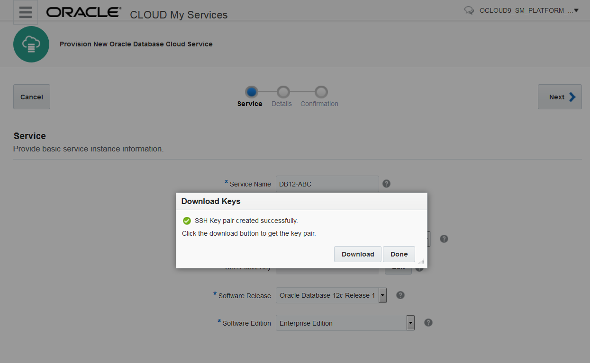The image size is (590, 363).
Task: Select the Service wizard step
Action: click(x=251, y=92)
